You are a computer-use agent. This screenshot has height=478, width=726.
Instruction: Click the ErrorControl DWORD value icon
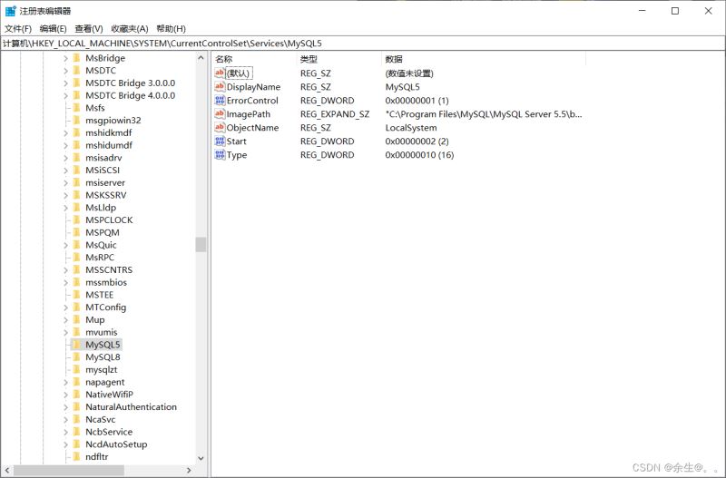(x=220, y=101)
